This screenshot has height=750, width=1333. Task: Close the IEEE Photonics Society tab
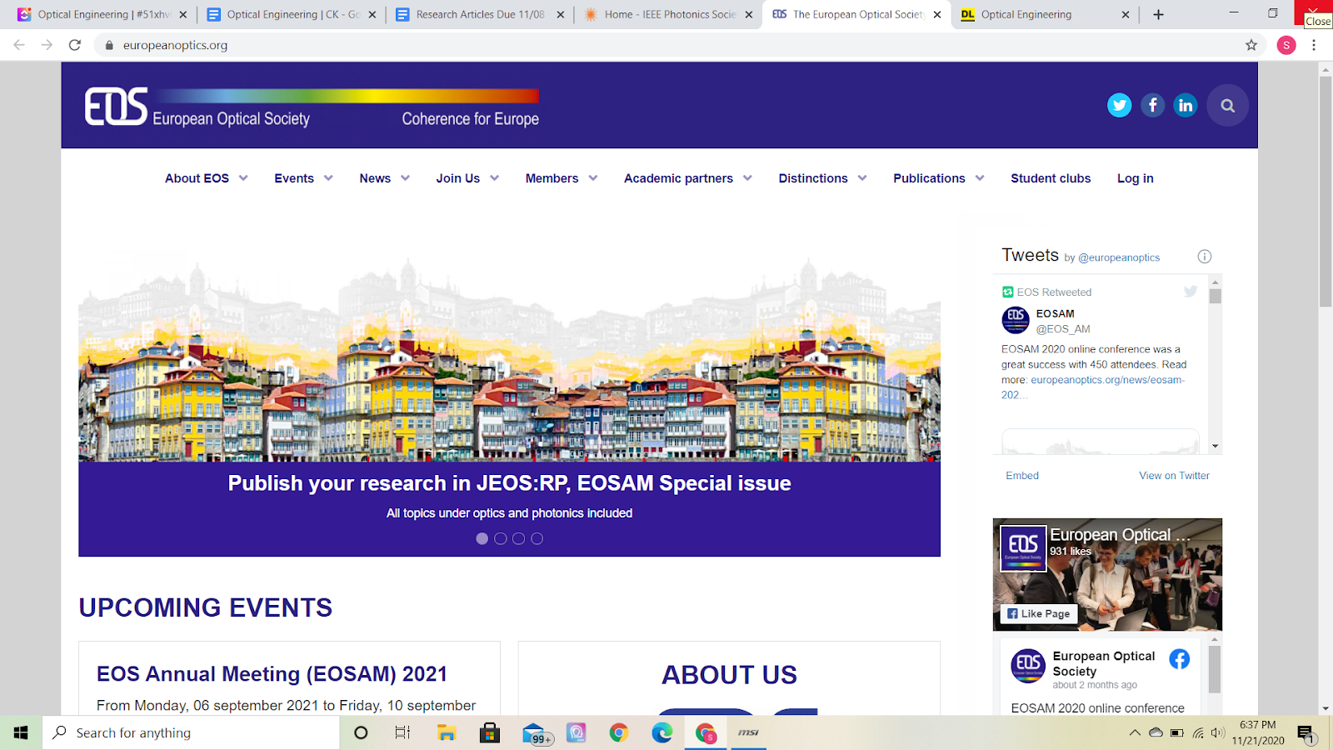(749, 14)
